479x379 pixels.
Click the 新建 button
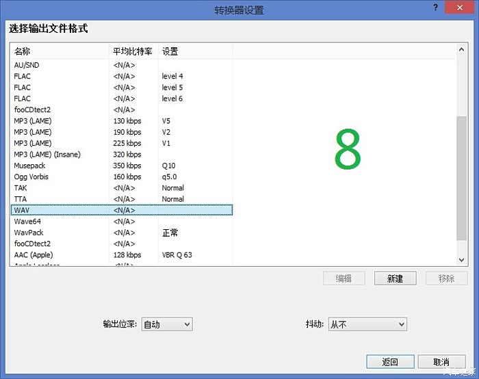click(x=395, y=278)
